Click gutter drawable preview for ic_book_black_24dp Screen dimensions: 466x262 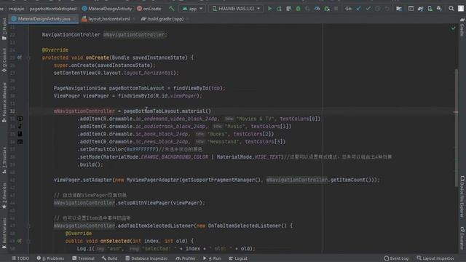tap(20, 134)
